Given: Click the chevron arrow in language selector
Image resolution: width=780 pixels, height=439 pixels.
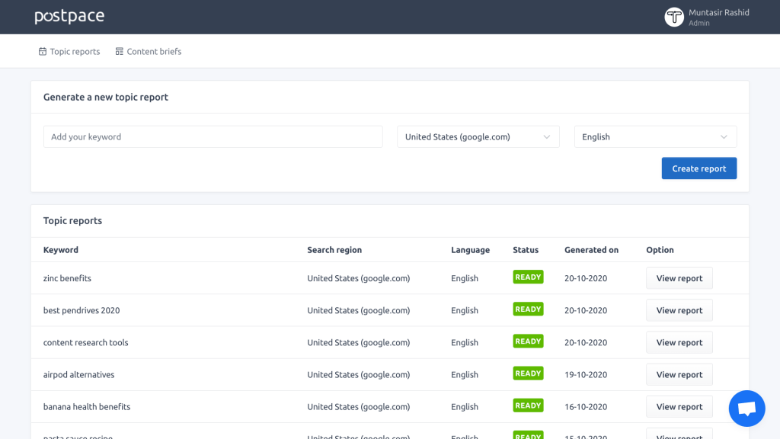Looking at the screenshot, I should pyautogui.click(x=724, y=137).
